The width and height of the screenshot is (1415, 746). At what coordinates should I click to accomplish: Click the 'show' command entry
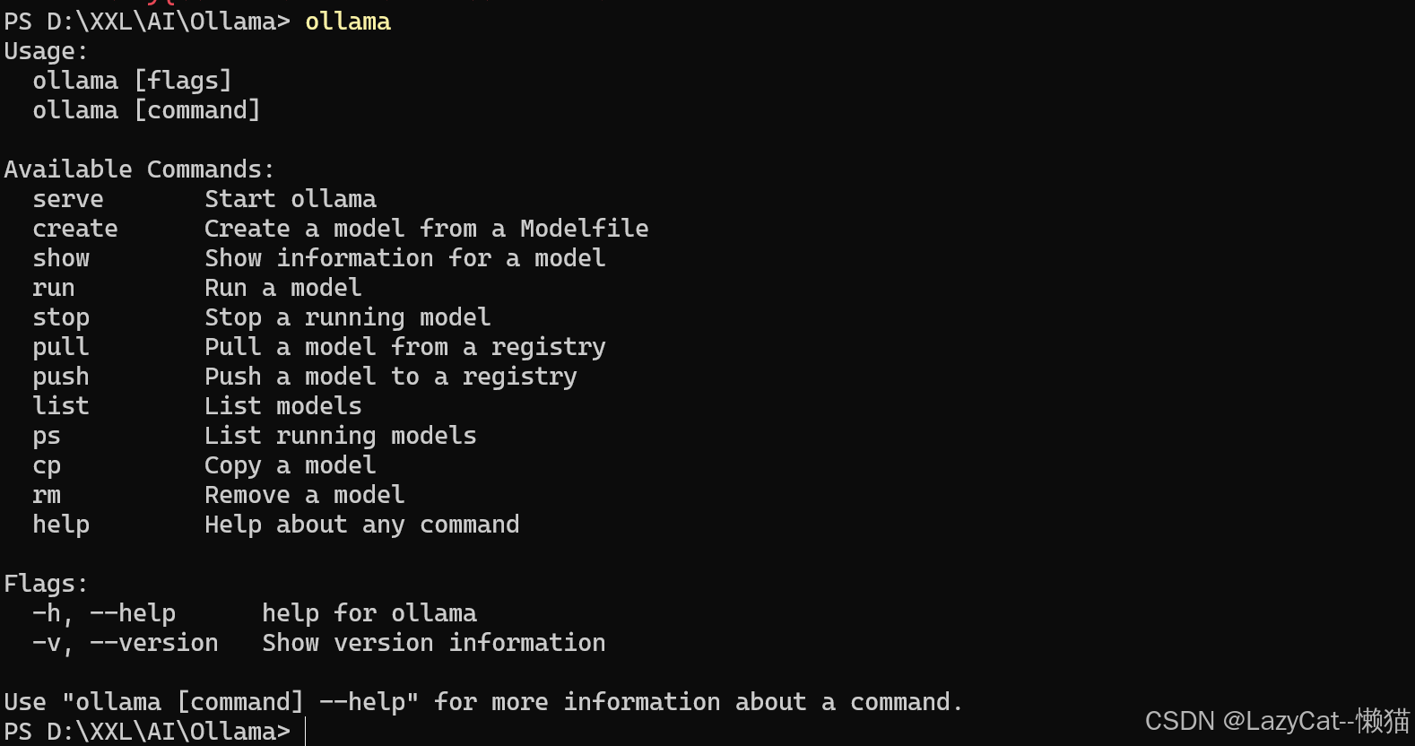tap(61, 258)
